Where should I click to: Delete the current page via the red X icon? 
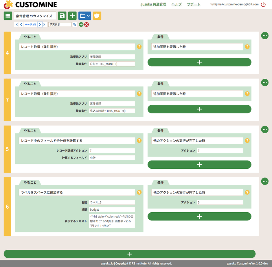click(x=87, y=25)
